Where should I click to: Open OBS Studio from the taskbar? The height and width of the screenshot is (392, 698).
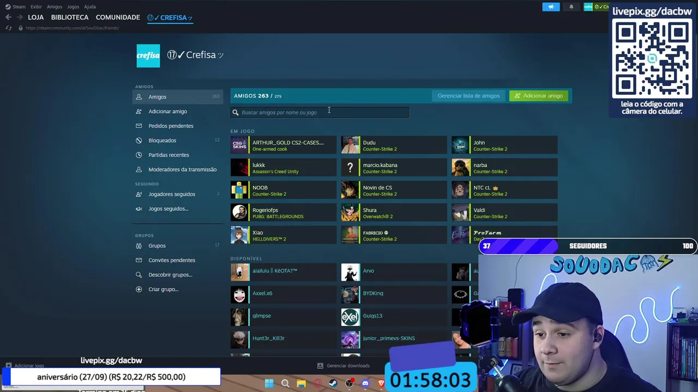pyautogui.click(x=349, y=383)
